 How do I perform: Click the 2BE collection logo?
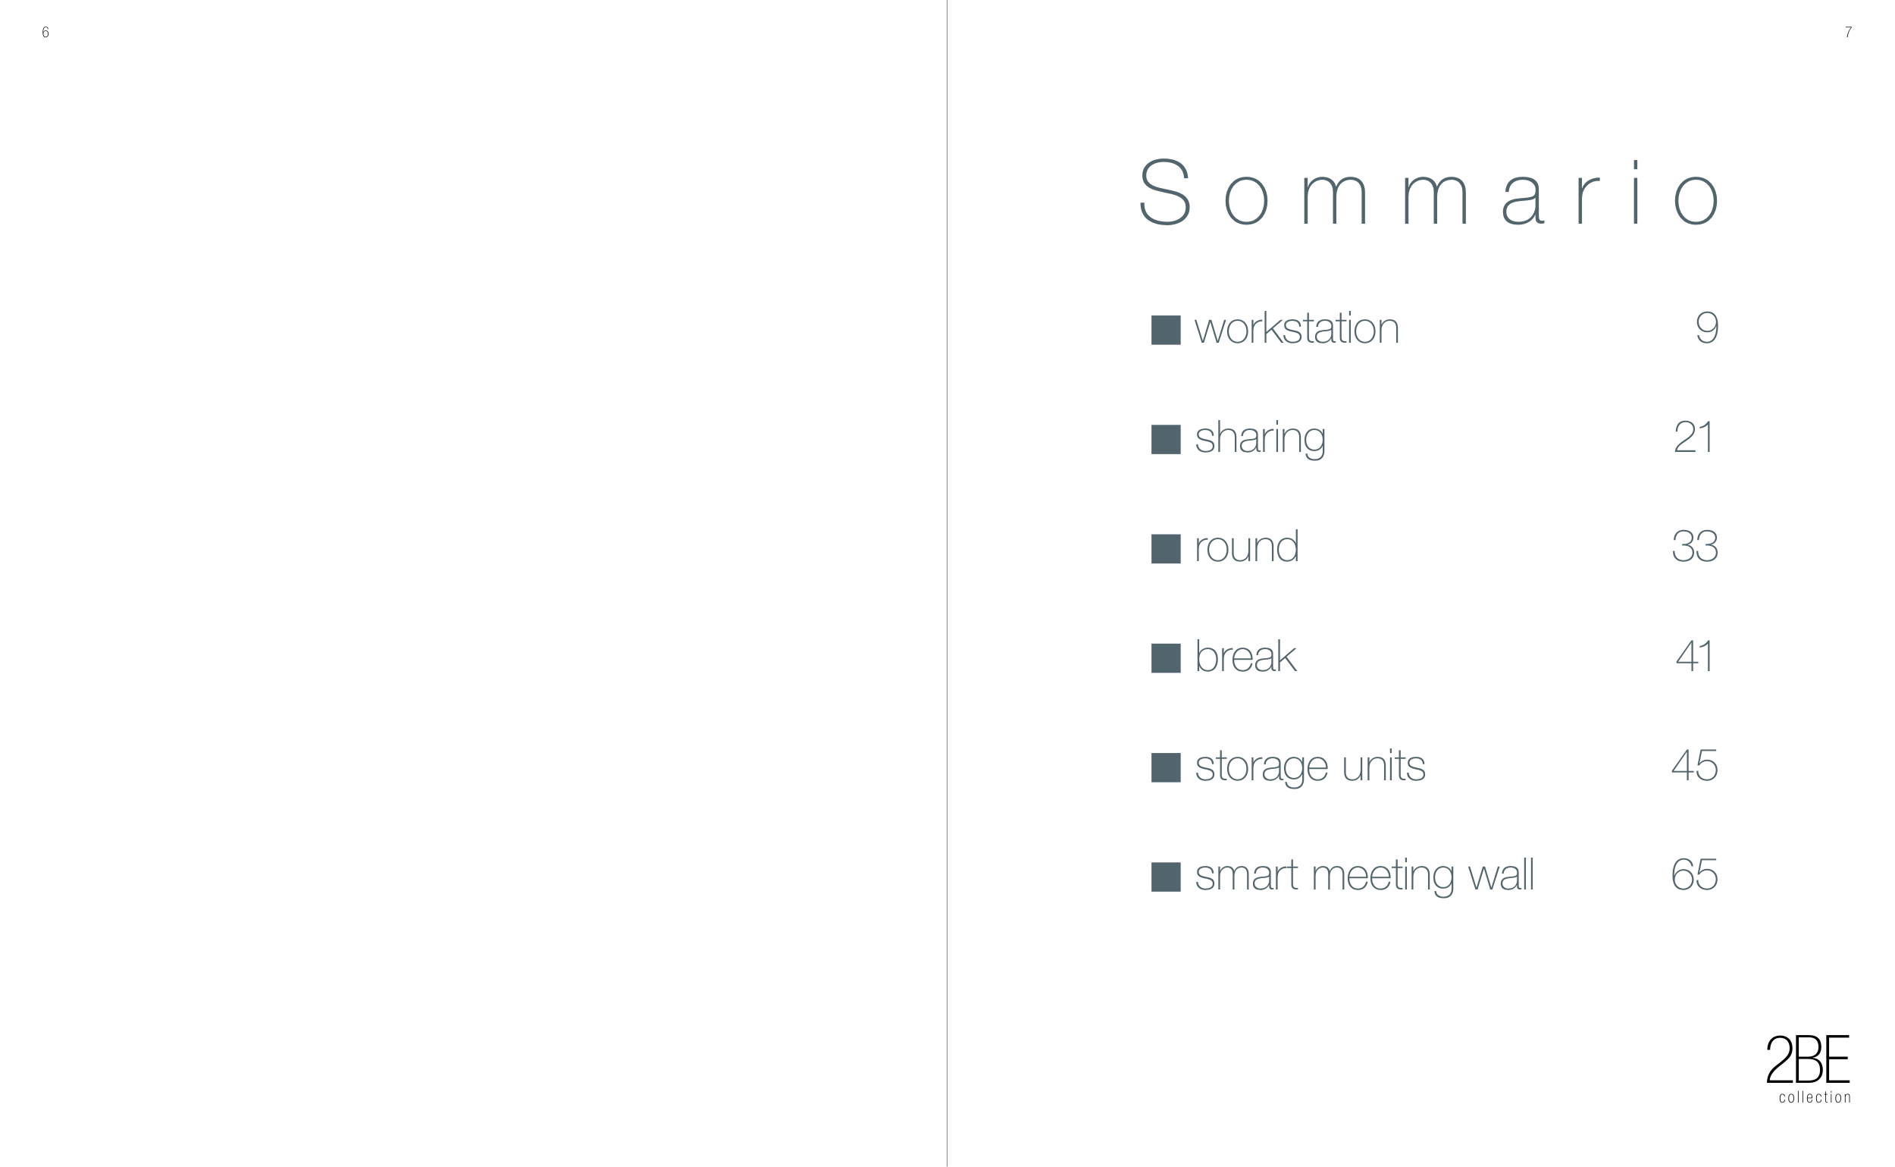point(1808,1070)
